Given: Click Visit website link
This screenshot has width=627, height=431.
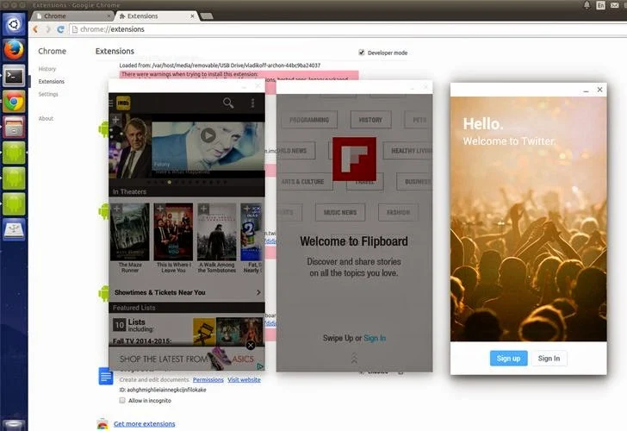Looking at the screenshot, I should tap(244, 380).
